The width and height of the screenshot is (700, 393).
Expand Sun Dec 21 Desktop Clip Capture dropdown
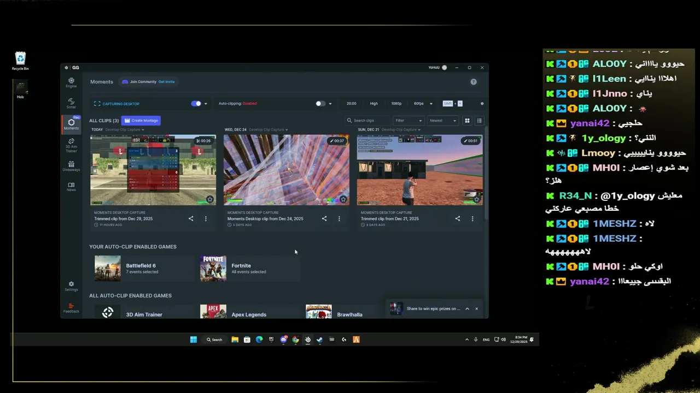click(x=401, y=130)
